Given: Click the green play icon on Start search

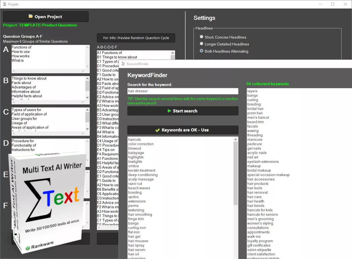Looking at the screenshot, I should (169, 111).
